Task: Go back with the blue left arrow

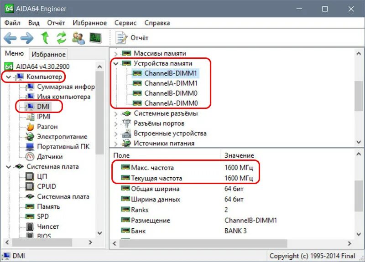Action: pos(10,38)
